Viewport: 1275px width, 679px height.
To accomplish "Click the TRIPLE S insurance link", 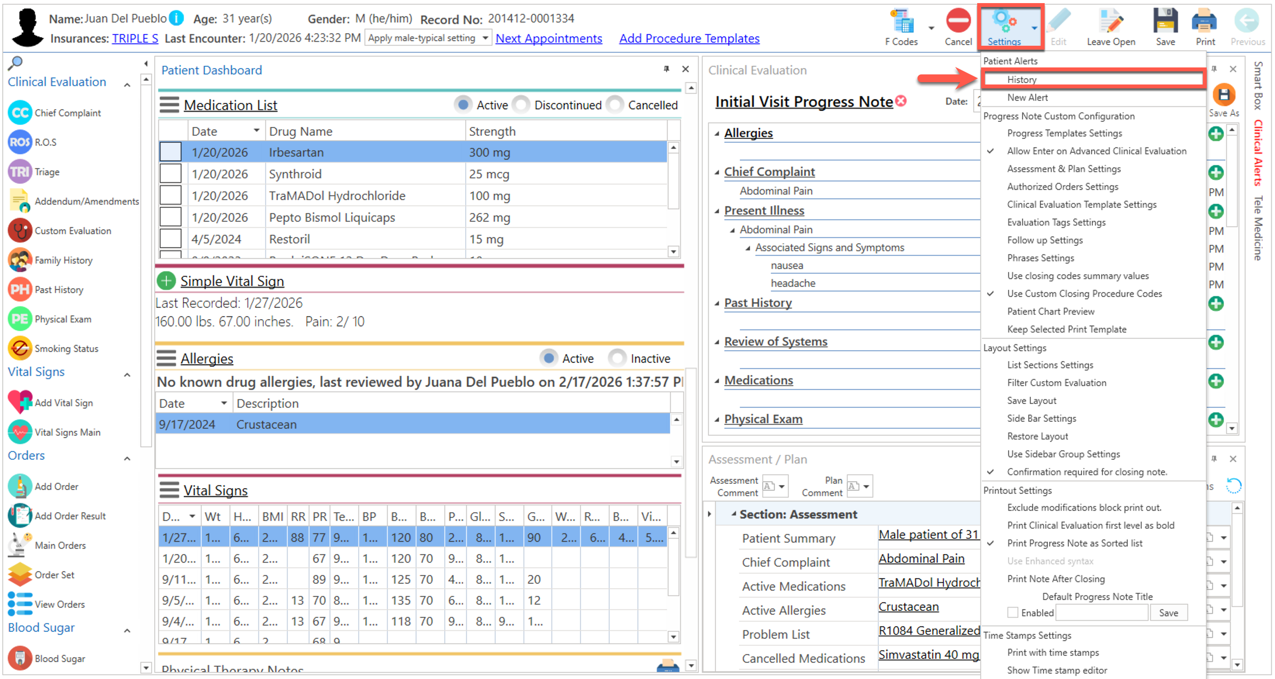I will (x=135, y=38).
